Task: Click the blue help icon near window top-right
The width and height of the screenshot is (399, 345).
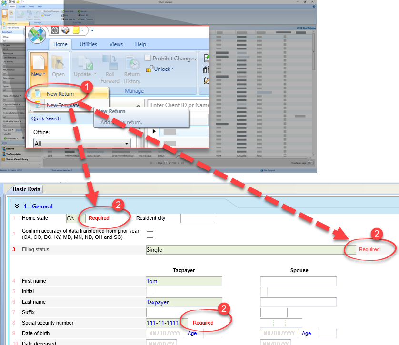Action: [314, 6]
